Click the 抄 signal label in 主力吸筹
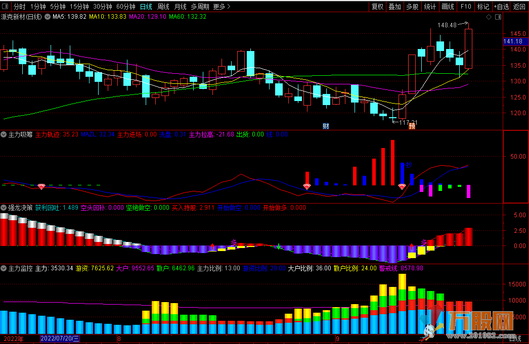The width and height of the screenshot is (529, 344). 409,165
